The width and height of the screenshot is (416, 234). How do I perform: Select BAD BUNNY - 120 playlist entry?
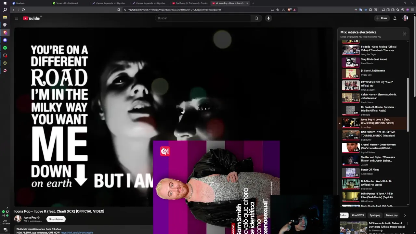[374, 135]
